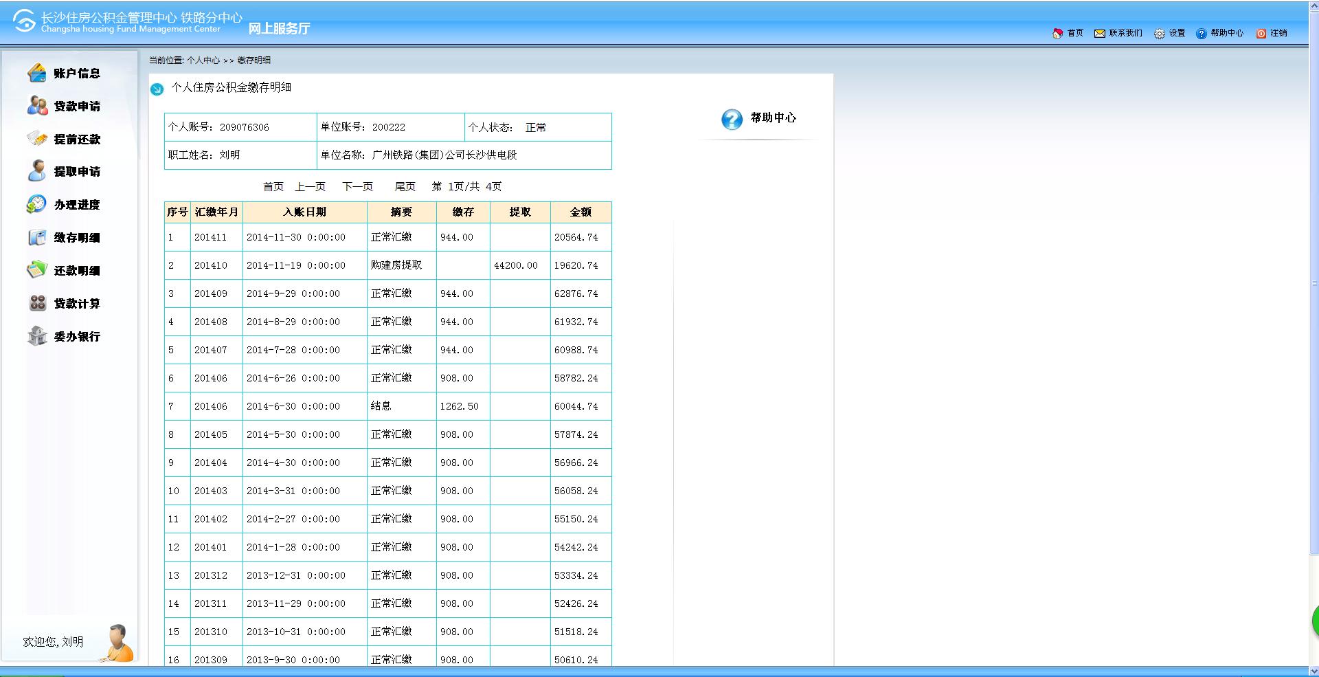1319x677 pixels.
Task: Click the 办理进度 progress icon
Action: pyautogui.click(x=37, y=204)
